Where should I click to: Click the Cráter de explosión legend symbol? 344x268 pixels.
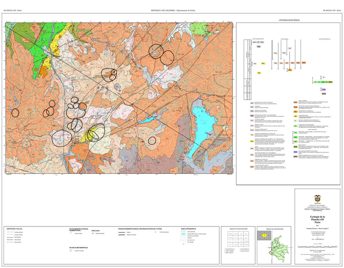pos(155,232)
